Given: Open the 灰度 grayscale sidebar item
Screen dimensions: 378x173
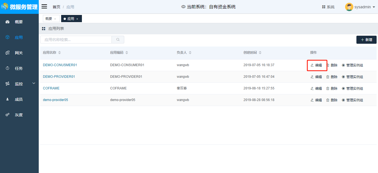Looking at the screenshot, I should (19, 115).
